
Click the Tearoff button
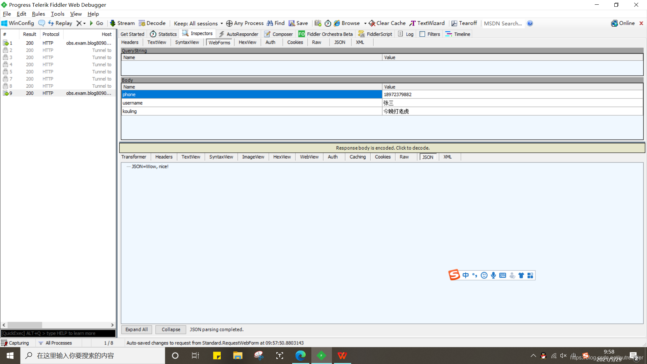(464, 23)
